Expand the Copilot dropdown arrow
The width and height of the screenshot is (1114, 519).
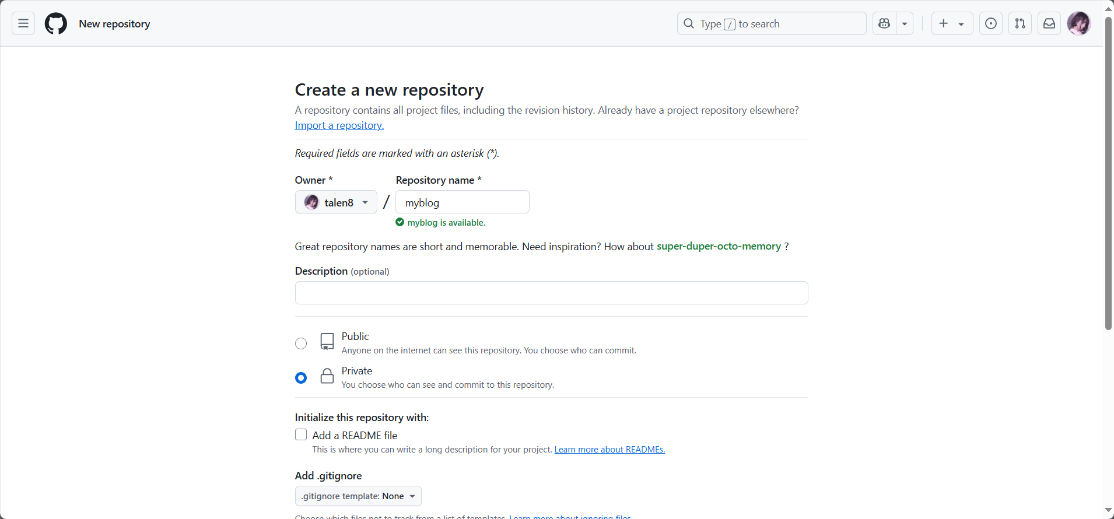click(x=905, y=23)
